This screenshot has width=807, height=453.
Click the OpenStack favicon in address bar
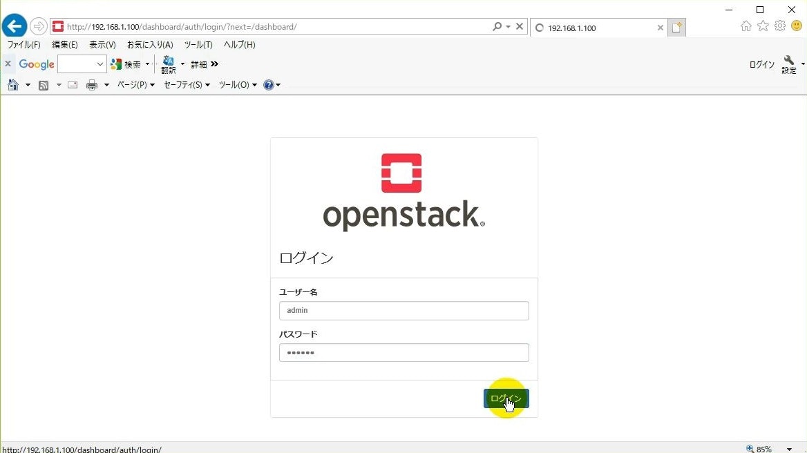[58, 26]
